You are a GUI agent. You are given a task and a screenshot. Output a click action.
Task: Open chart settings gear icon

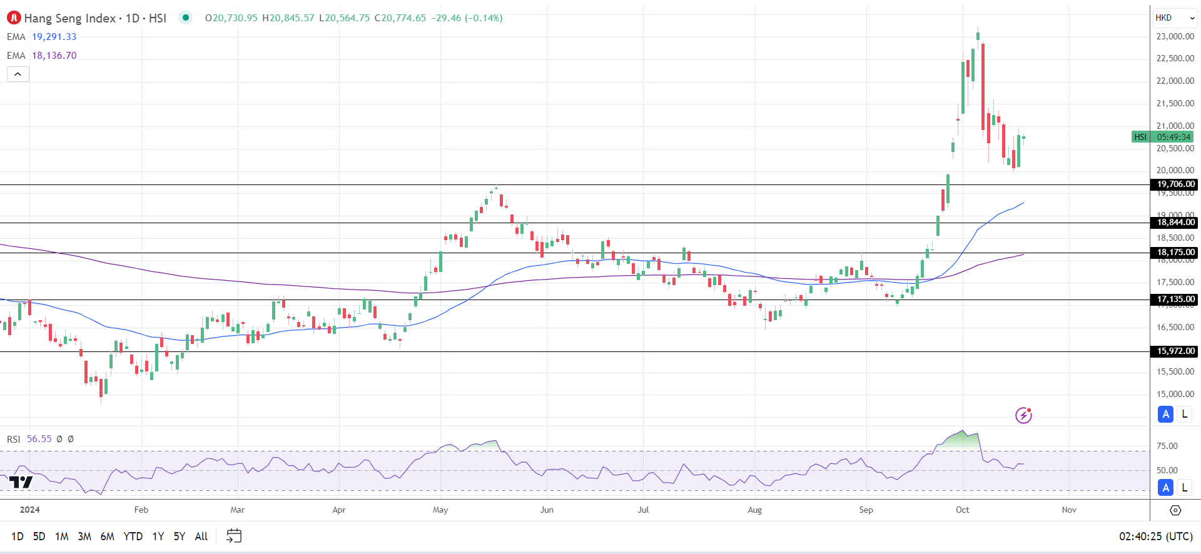point(1175,510)
